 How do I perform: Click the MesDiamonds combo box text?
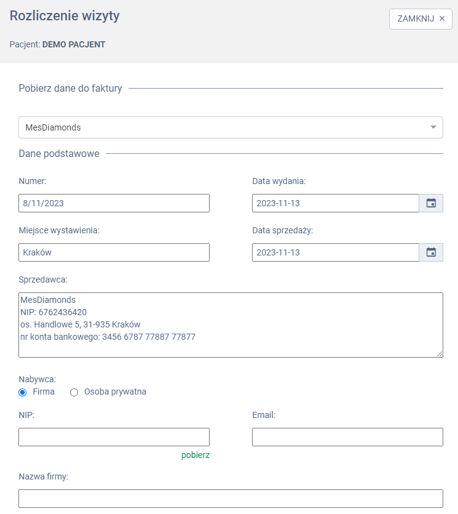pyautogui.click(x=53, y=128)
